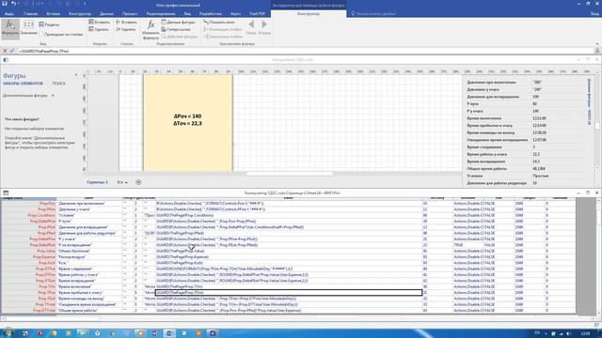The width and height of the screenshot is (602, 338).
Task: Undo the last action in quick access toolbar
Action: pos(14,4)
